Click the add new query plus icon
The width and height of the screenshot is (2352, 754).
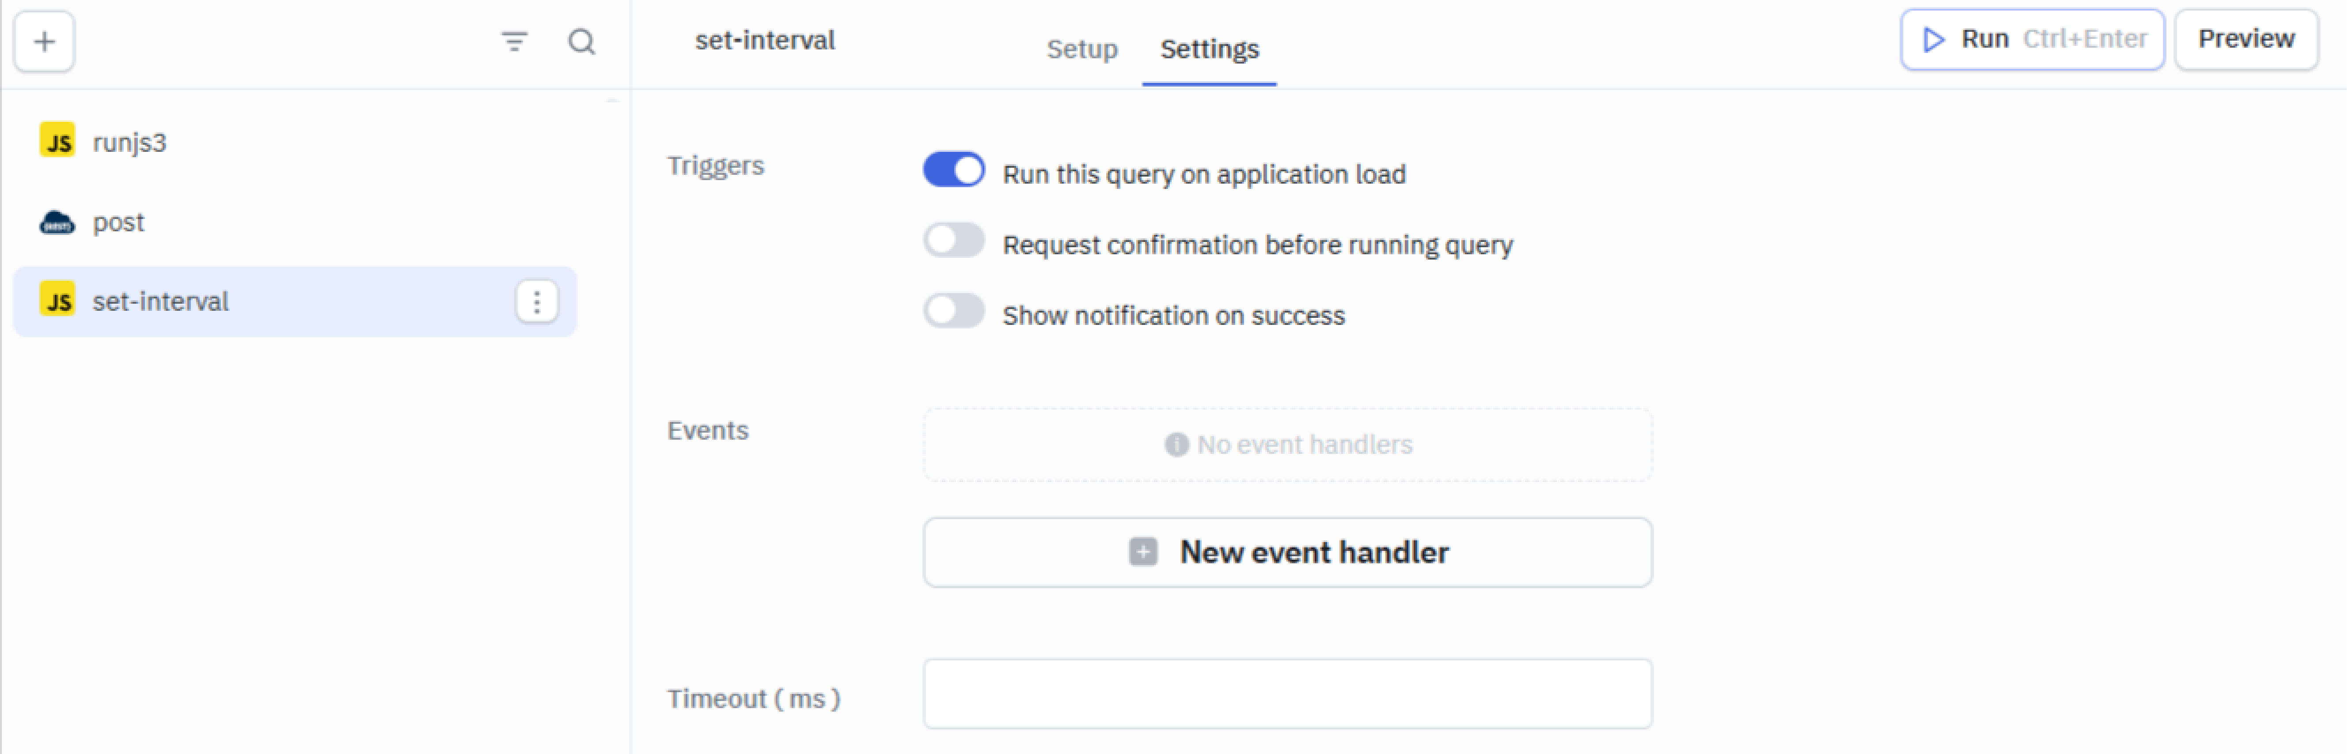tap(44, 42)
